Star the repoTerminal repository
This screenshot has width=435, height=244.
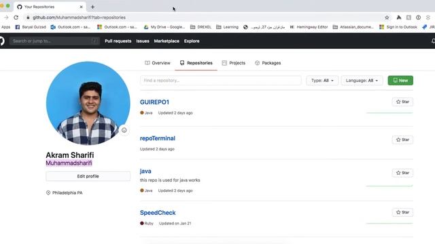(x=402, y=140)
